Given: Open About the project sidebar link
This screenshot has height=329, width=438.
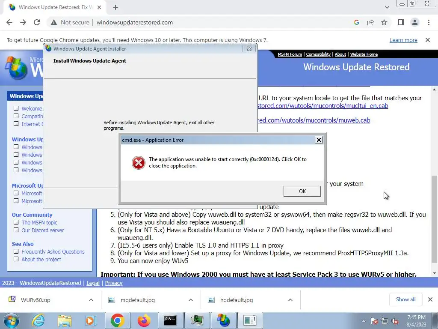Looking at the screenshot, I should pyautogui.click(x=41, y=259).
